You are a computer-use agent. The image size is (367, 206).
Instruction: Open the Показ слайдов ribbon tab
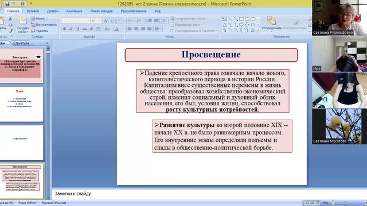tap(101, 11)
